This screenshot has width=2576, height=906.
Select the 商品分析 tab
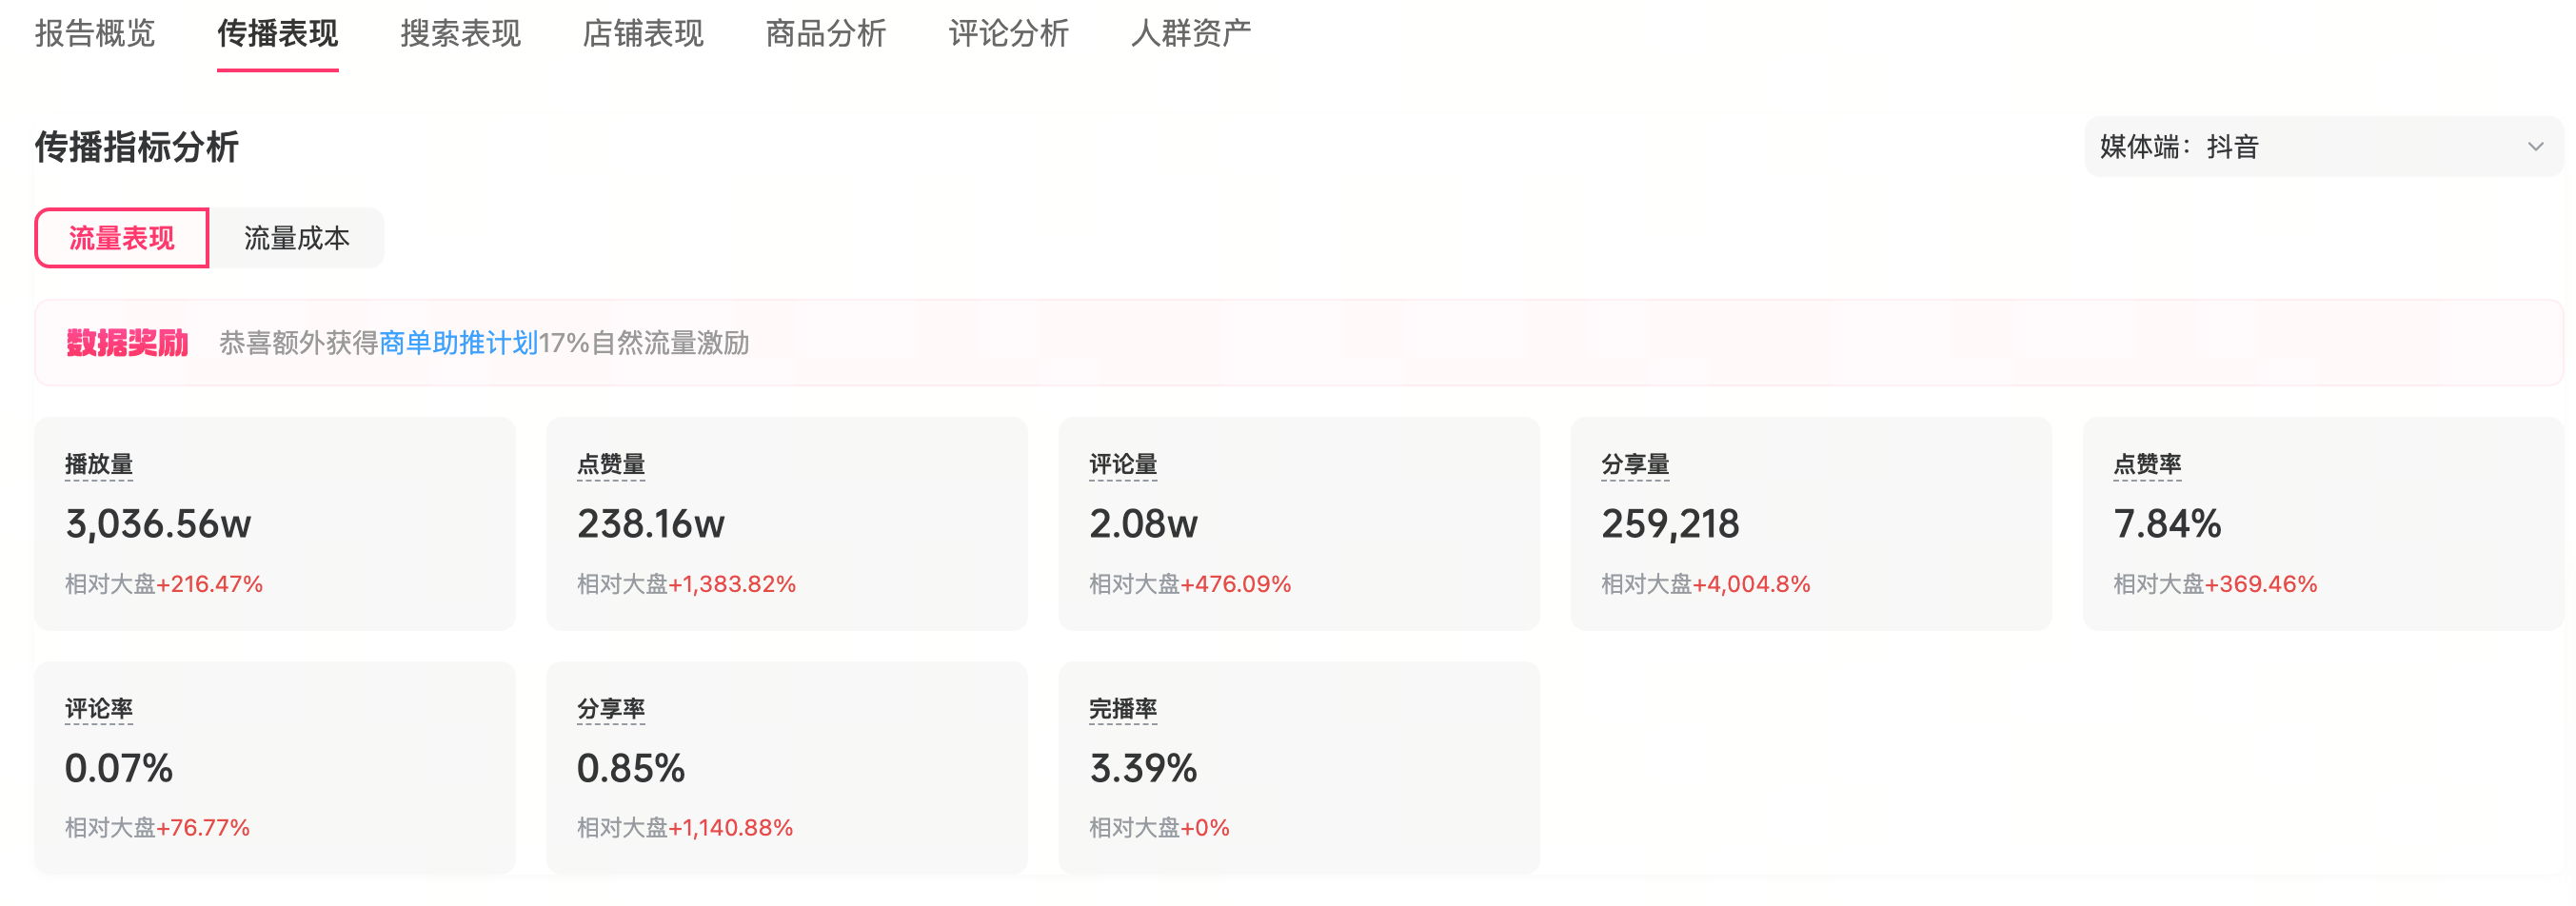click(x=826, y=33)
